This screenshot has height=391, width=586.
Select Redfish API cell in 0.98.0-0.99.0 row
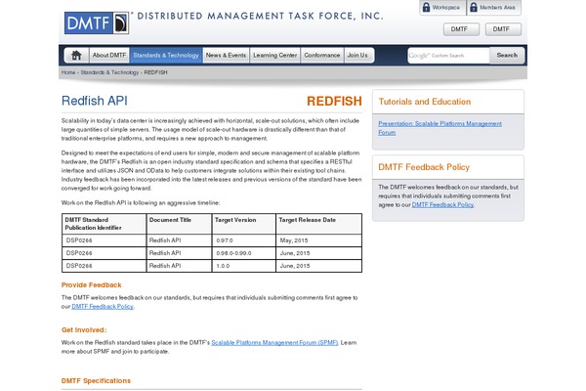coord(179,253)
